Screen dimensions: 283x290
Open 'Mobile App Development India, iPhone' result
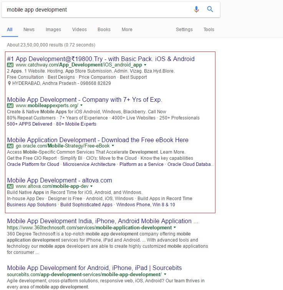point(103,221)
